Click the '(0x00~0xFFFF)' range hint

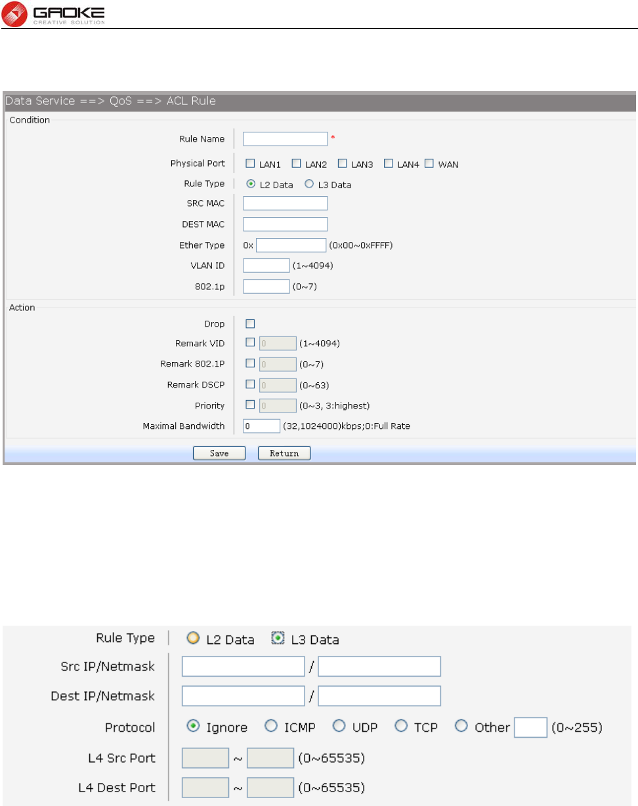click(361, 246)
